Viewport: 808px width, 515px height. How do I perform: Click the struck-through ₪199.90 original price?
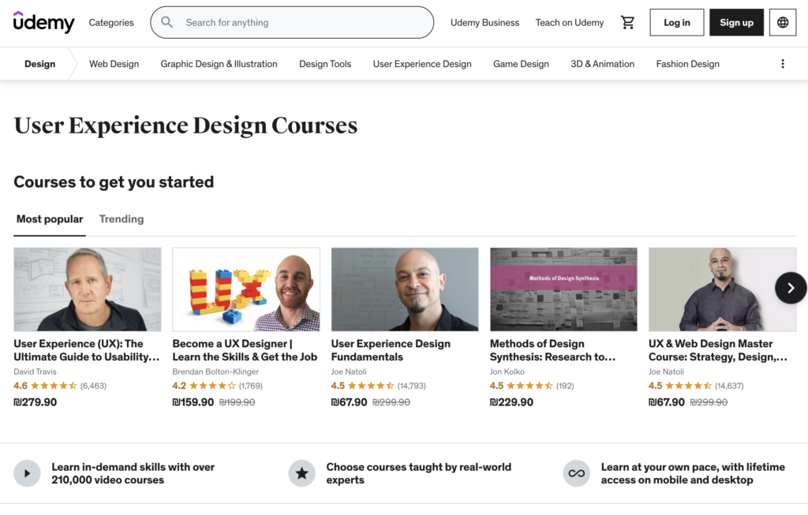[237, 402]
